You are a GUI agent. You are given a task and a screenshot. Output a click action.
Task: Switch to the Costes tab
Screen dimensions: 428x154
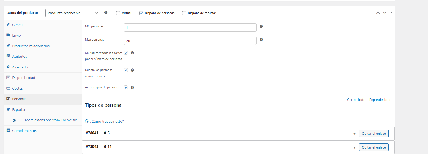(x=18, y=89)
